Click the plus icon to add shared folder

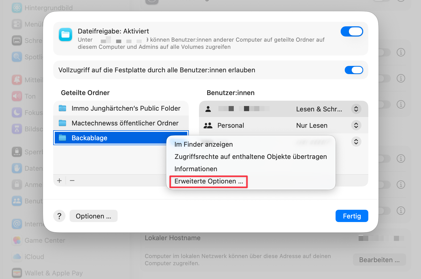coord(59,181)
